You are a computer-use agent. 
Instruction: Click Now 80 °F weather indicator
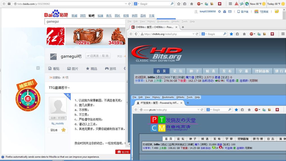pos(258,4)
